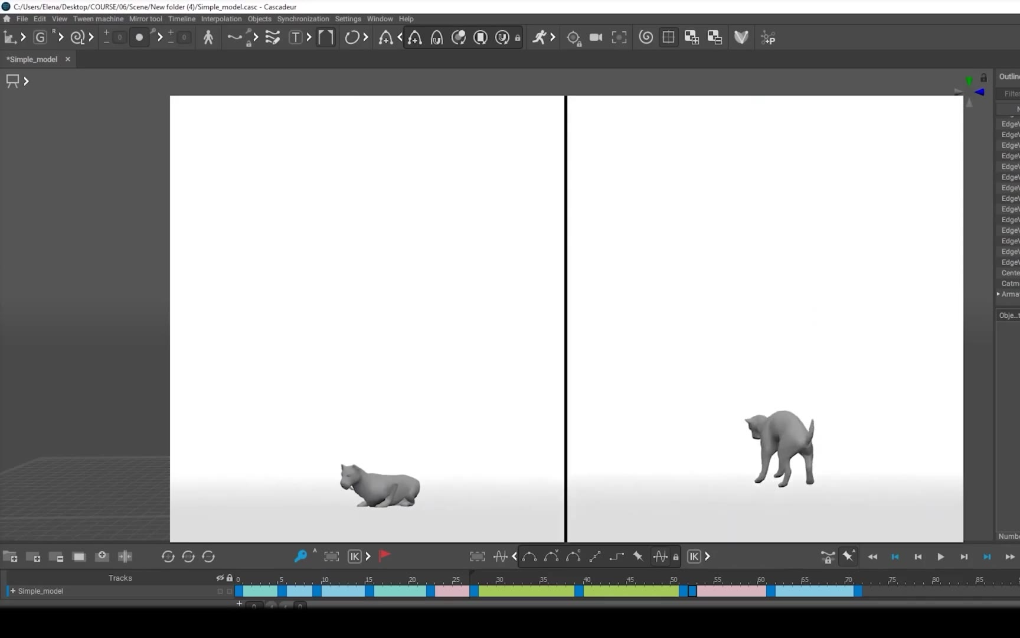
Task: Open the Synchronization menu
Action: pos(303,19)
